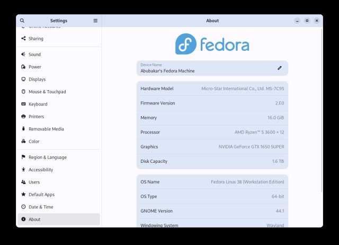Go to Date & Time settings
This screenshot has height=245, width=339.
tap(59, 207)
